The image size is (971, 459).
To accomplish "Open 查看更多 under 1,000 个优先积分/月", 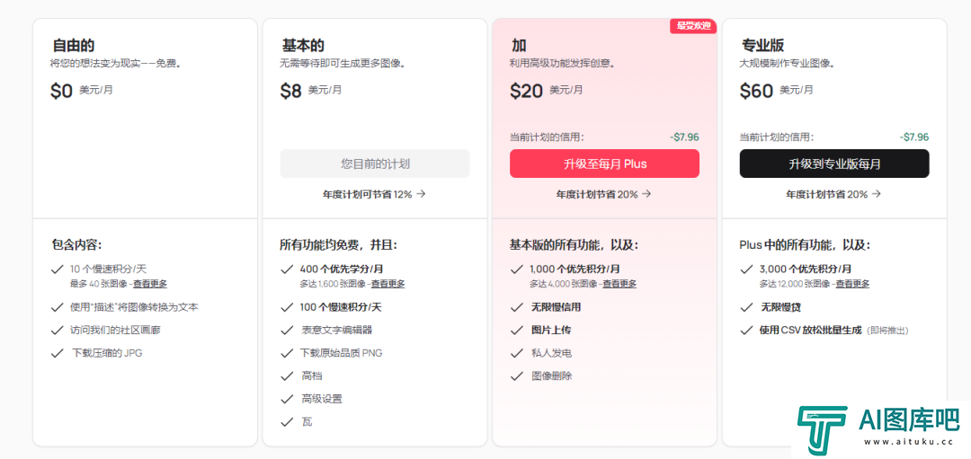I will [619, 284].
